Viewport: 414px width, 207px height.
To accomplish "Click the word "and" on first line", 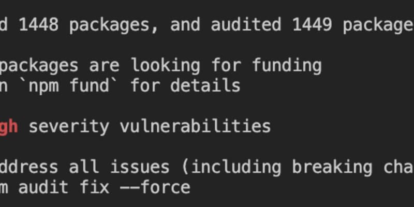I will (x=185, y=25).
